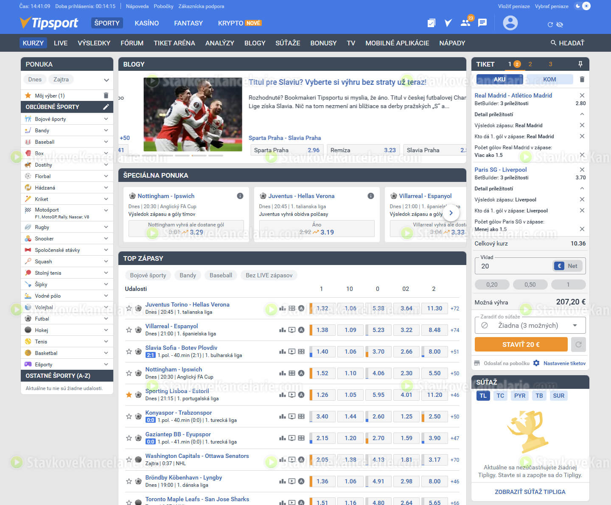The height and width of the screenshot is (505, 611).
Task: Open VÝSLEDKY in main navigation
Action: point(94,43)
